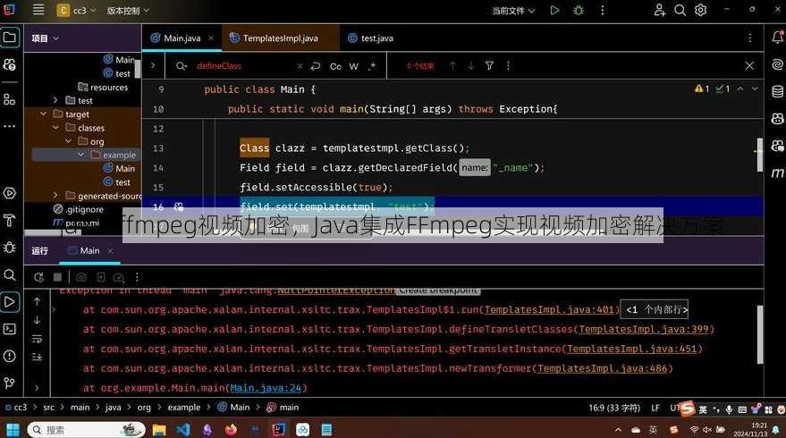Expand the test folder in project tree
Screen dimensions: 786x438
(55, 100)
